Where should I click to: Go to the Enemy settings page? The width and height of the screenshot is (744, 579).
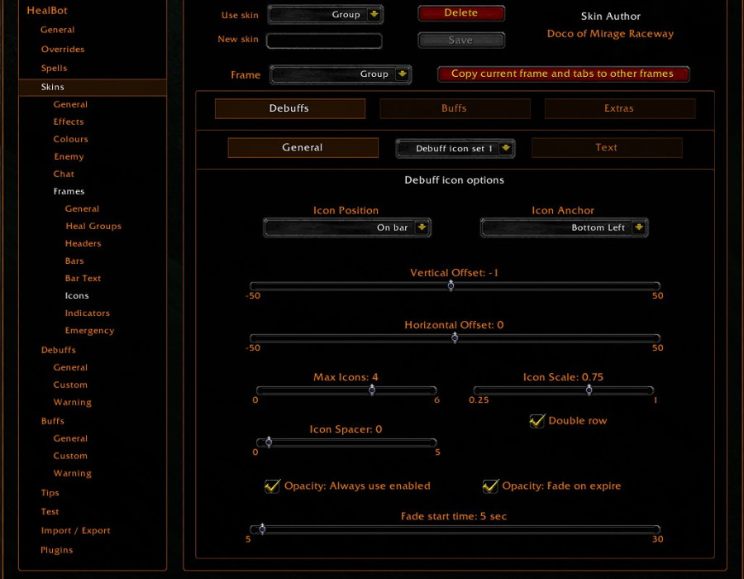(x=69, y=156)
